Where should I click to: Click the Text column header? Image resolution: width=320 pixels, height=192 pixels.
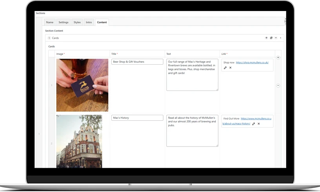pos(169,54)
